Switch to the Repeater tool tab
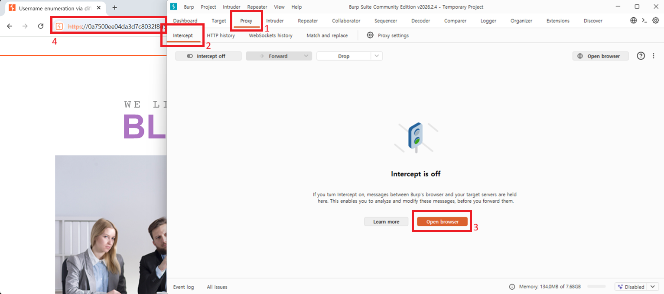 coord(308,21)
